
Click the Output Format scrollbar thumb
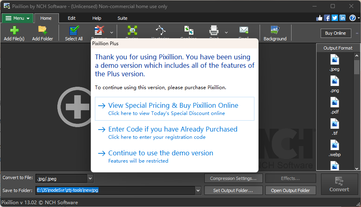(357, 67)
